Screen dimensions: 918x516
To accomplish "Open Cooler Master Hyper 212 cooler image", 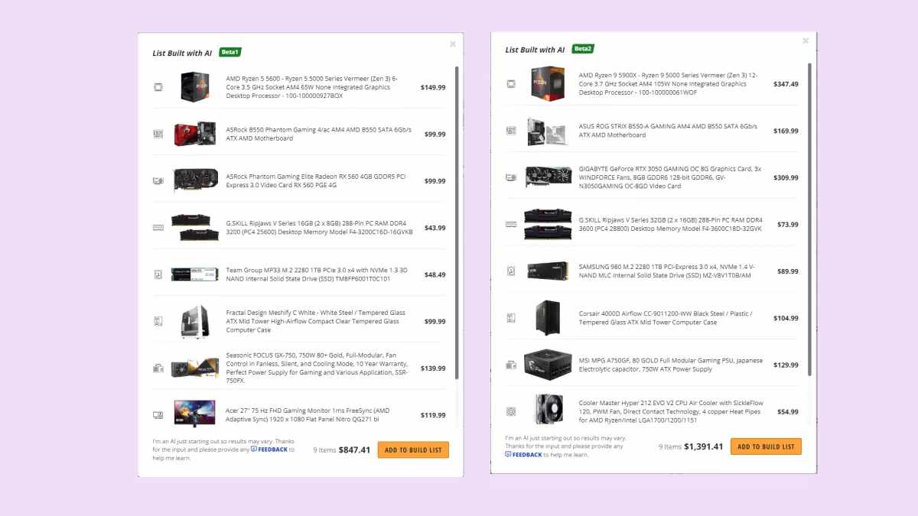I will (548, 411).
